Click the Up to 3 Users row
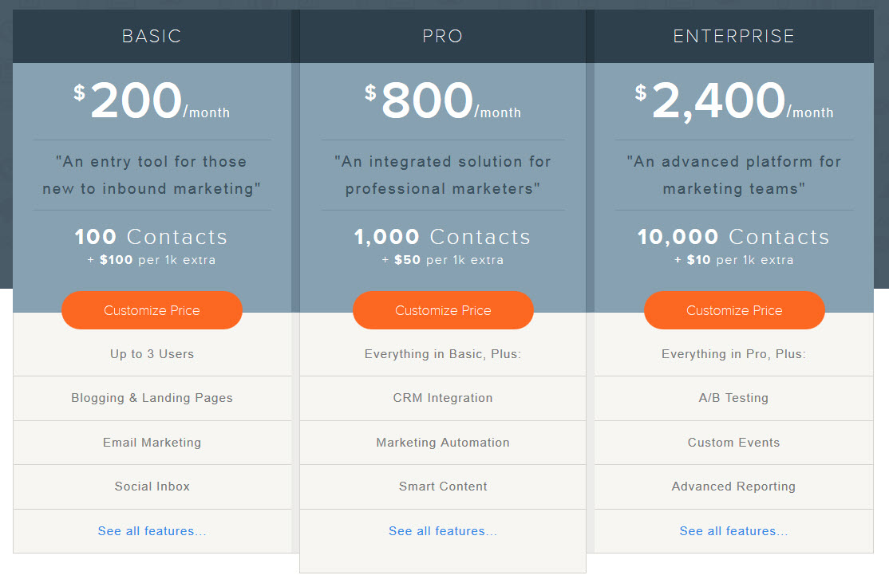The image size is (889, 587). [152, 354]
